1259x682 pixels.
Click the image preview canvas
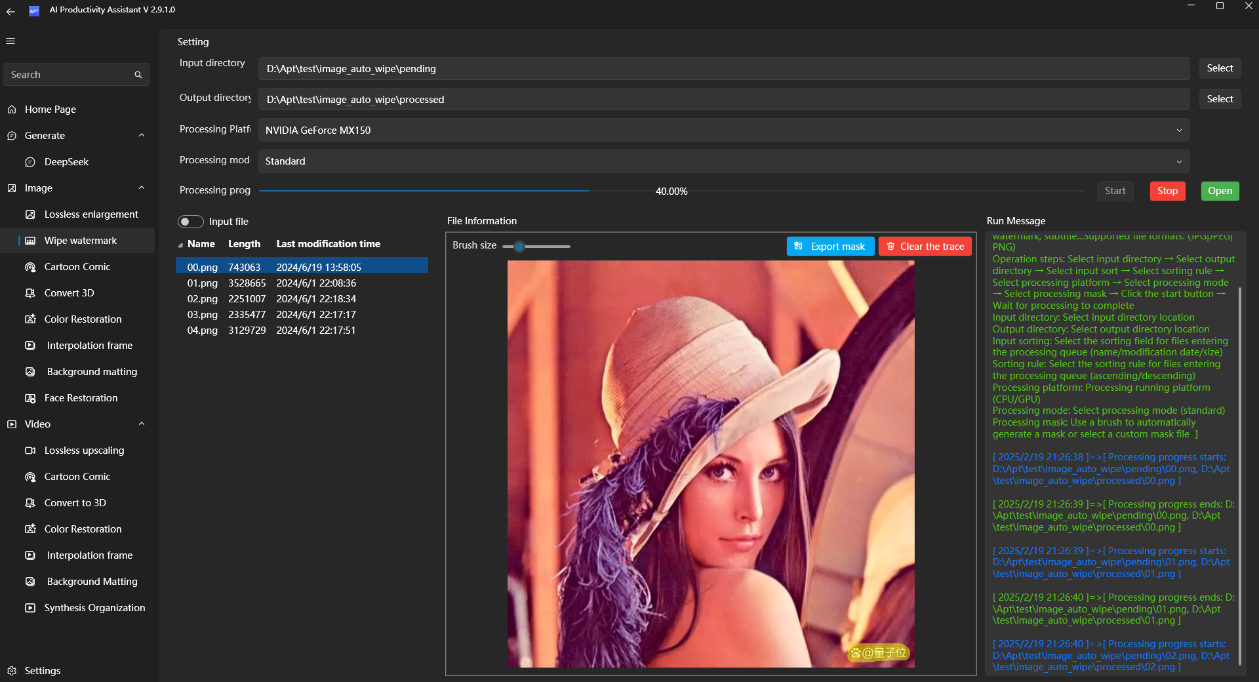(x=711, y=464)
